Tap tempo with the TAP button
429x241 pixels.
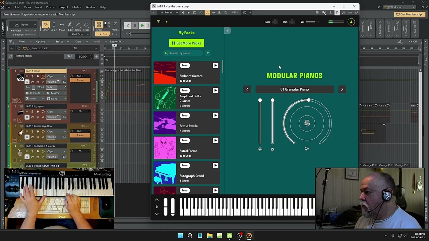tap(70, 56)
